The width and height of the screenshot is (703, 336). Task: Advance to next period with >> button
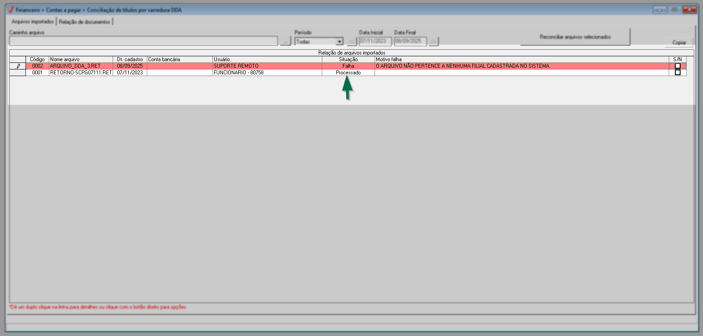pyautogui.click(x=433, y=41)
